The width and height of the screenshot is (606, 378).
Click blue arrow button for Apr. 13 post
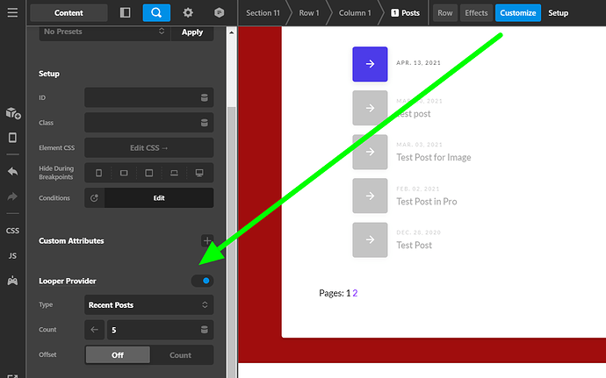coord(370,64)
